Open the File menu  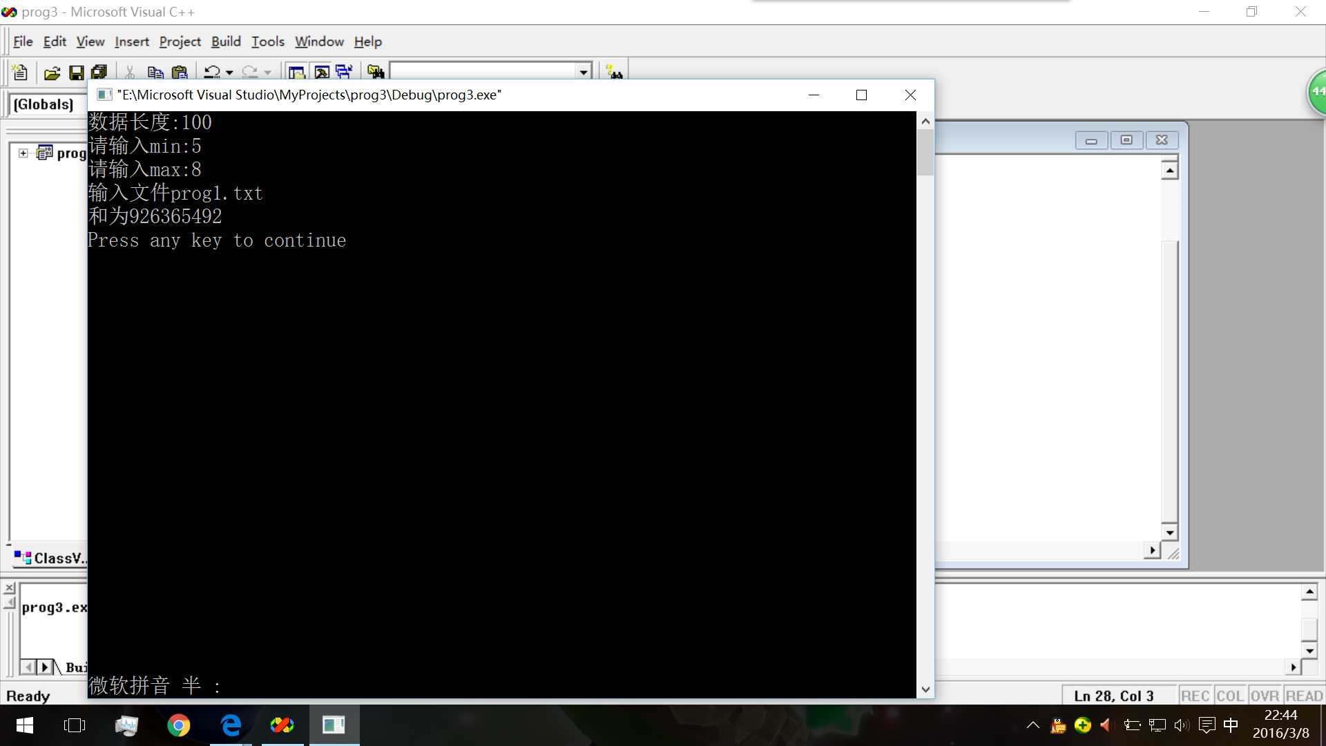(23, 41)
